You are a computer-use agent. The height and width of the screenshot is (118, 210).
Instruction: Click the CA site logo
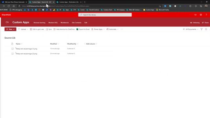coord(7,22)
